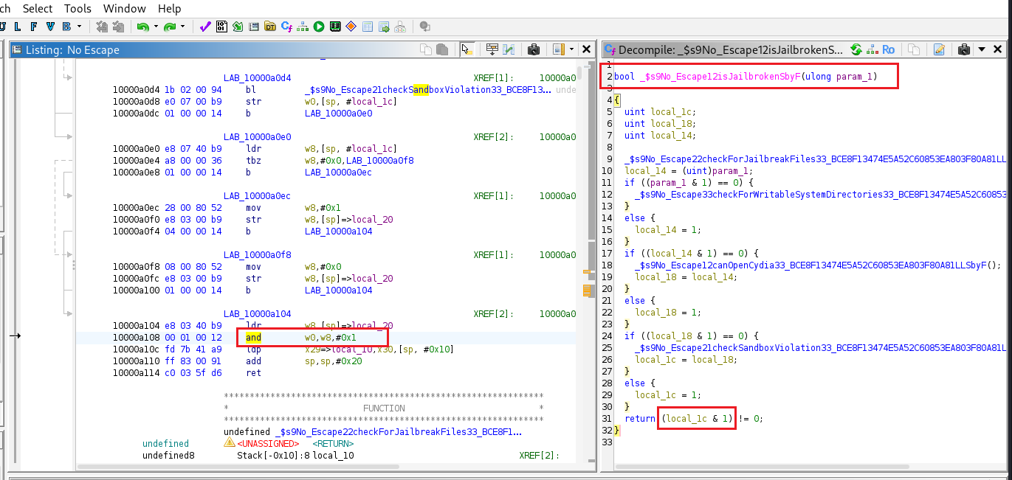
Task: Open the Memory Map chip icon
Action: point(335,27)
